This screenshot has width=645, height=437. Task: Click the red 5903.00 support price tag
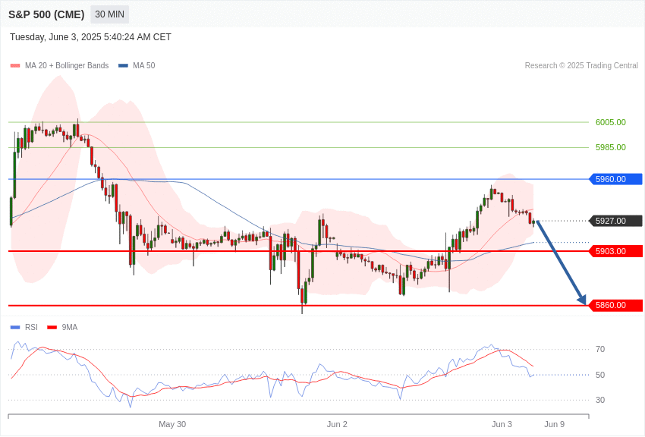pos(616,251)
